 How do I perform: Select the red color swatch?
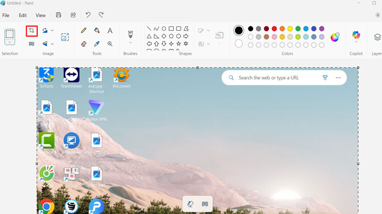pos(274,29)
